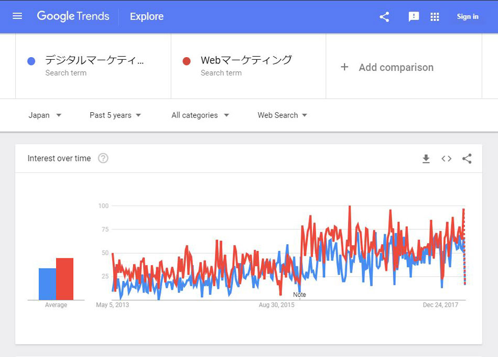Open the Interest over time help icon

[103, 158]
